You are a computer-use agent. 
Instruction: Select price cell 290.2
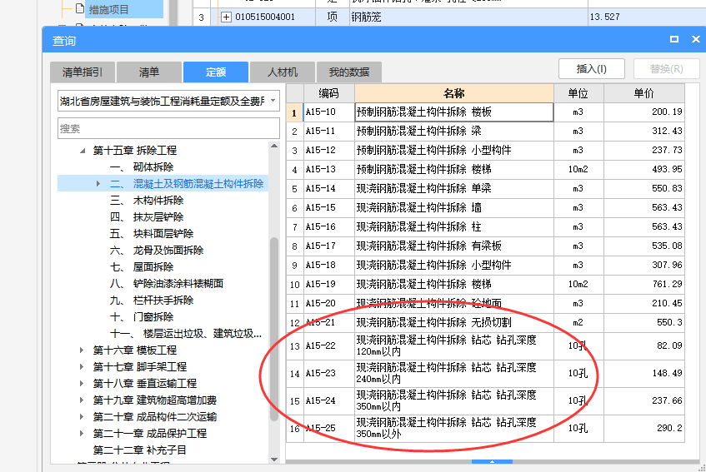click(643, 428)
